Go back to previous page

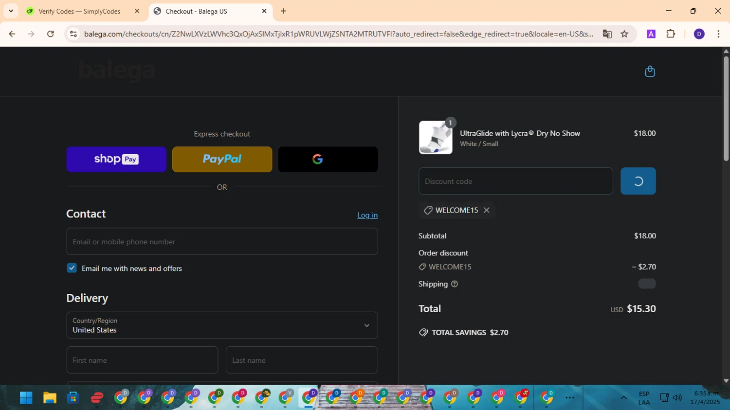tap(12, 34)
